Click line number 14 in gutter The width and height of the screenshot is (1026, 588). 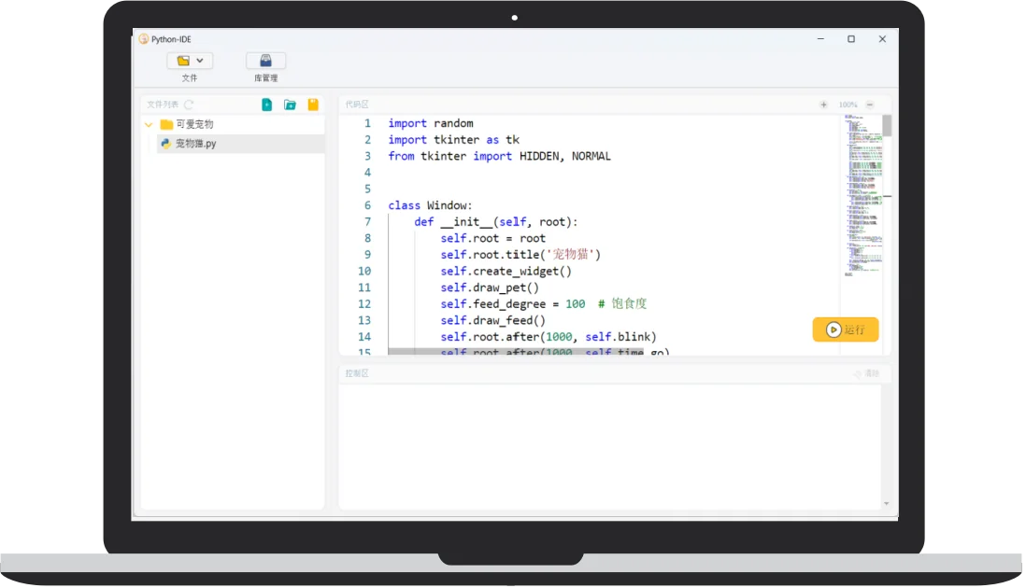pos(364,337)
